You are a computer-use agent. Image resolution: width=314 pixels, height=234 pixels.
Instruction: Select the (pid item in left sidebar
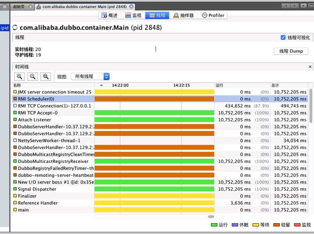[x=5, y=28]
